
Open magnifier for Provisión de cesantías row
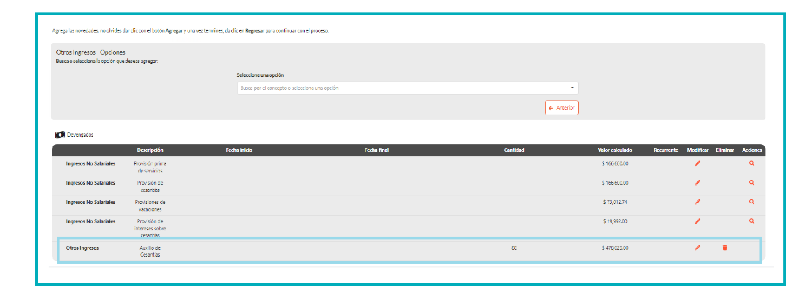(751, 183)
